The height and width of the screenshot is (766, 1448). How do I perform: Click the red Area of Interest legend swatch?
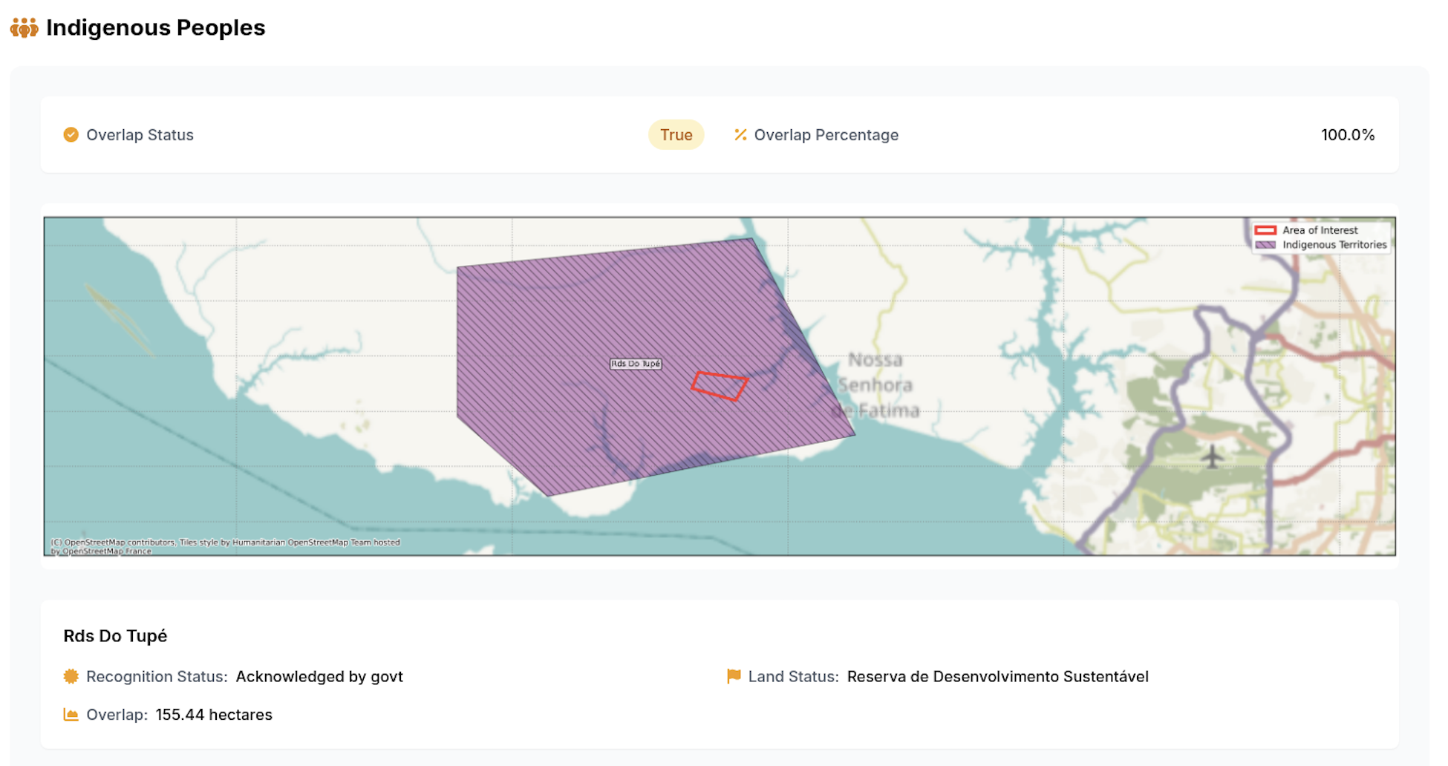(x=1265, y=230)
